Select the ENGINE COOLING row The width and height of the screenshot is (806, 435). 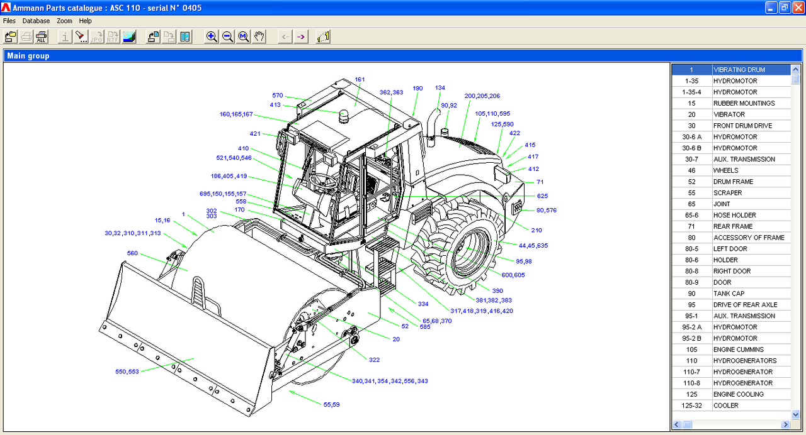[x=731, y=394]
